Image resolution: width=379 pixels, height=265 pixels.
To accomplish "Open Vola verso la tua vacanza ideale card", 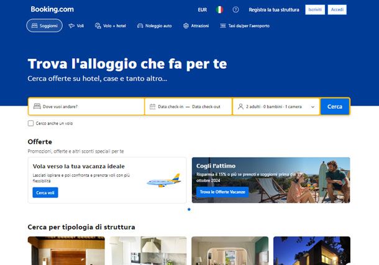I will point(107,180).
